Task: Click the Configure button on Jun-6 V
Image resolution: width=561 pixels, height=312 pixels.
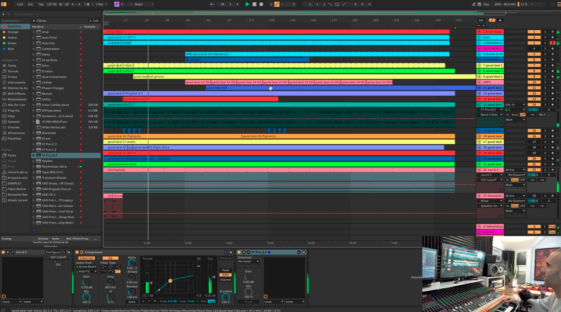Action: pyautogui.click(x=53, y=252)
